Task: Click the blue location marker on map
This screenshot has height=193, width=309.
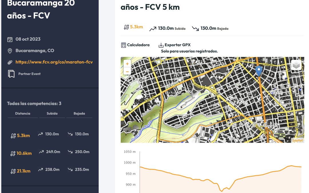Action: click(259, 71)
